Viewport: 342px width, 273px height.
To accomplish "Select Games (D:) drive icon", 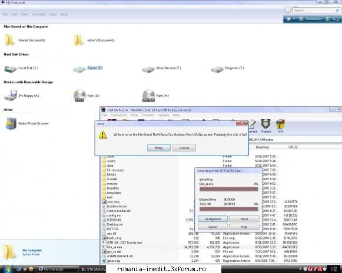I will 79,69.
